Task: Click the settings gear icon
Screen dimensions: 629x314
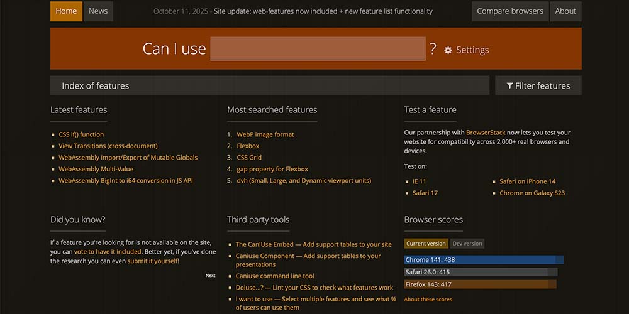Action: click(x=448, y=50)
